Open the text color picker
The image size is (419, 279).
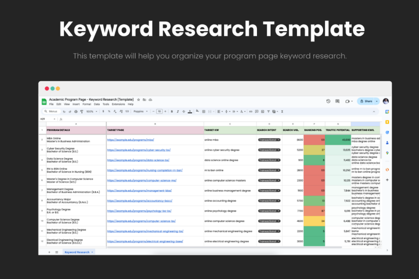point(190,112)
